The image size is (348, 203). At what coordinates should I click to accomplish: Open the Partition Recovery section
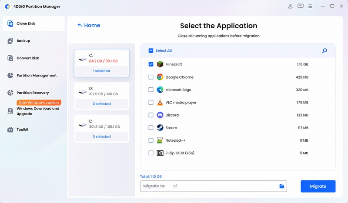pos(34,93)
